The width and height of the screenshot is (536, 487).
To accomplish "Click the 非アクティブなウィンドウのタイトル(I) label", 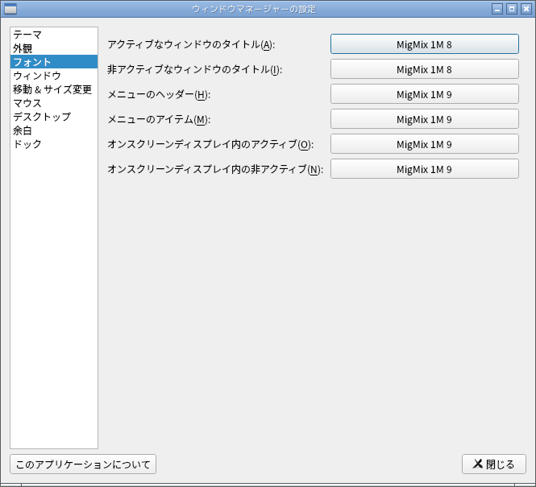I will pyautogui.click(x=195, y=69).
